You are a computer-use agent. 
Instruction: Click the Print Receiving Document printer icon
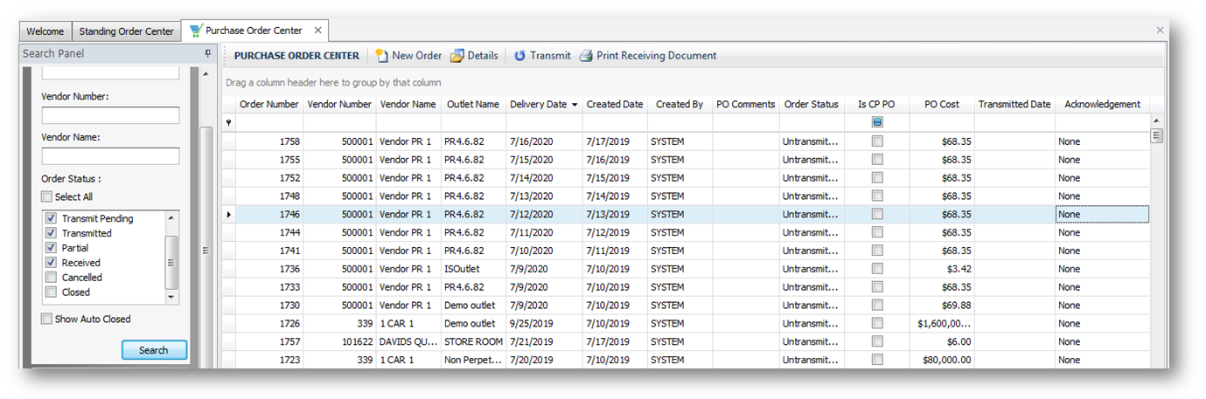pyautogui.click(x=586, y=56)
